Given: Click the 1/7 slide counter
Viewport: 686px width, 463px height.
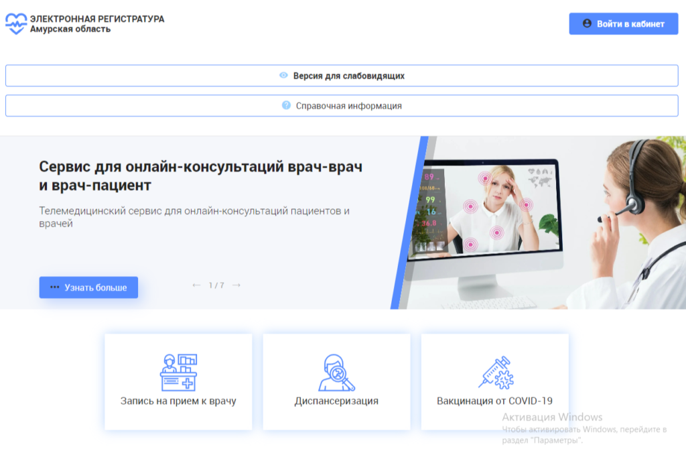Looking at the screenshot, I should [214, 285].
